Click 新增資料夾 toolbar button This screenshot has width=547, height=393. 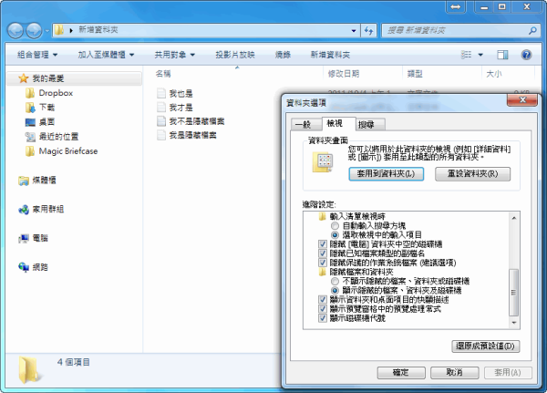(x=330, y=55)
